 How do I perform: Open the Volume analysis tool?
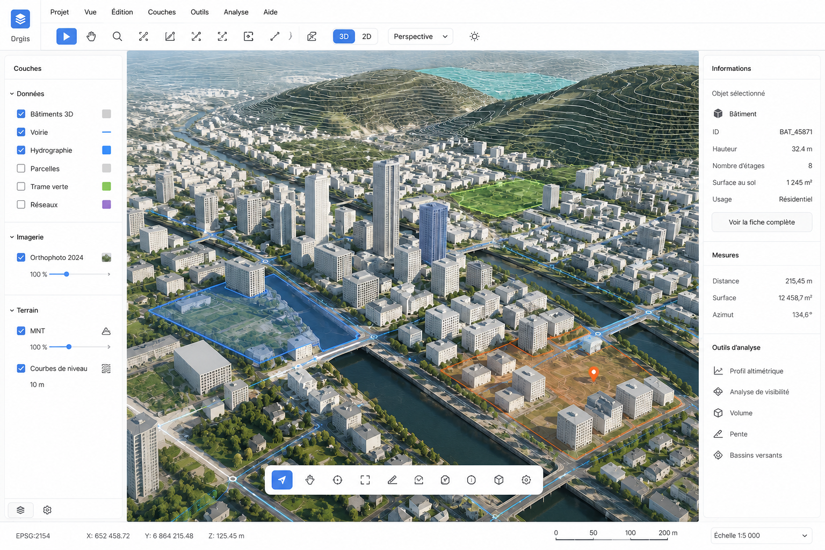pyautogui.click(x=741, y=413)
